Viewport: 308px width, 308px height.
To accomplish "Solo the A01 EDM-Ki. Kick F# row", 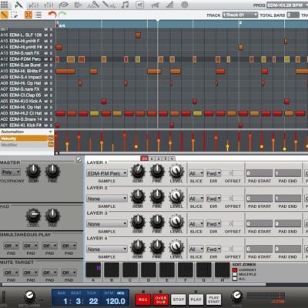I will 51,126.
